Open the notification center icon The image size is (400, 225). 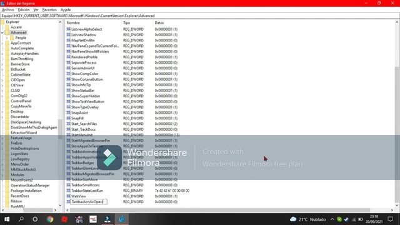pyautogui.click(x=390, y=219)
